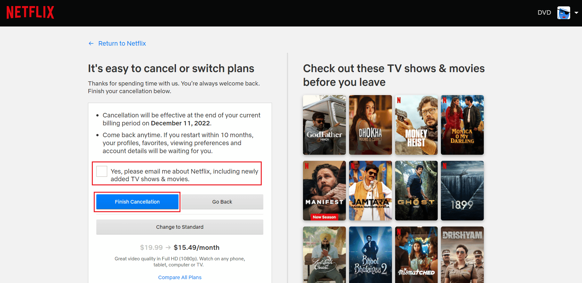Click the Finish Cancellation button

click(137, 202)
